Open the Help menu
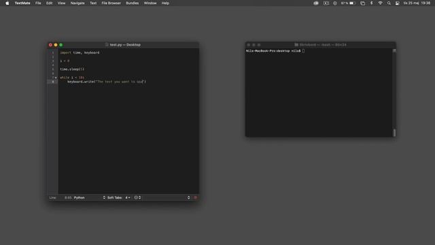 tap(165, 3)
